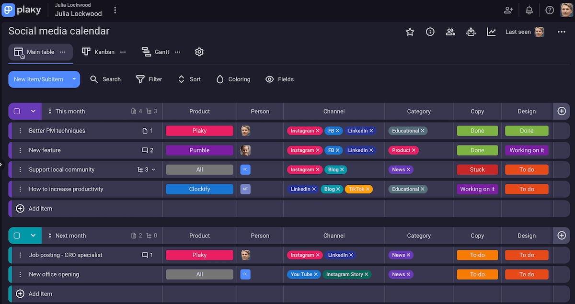Favorite the board with the star icon
Screen dimensions: 575x304
410,32
